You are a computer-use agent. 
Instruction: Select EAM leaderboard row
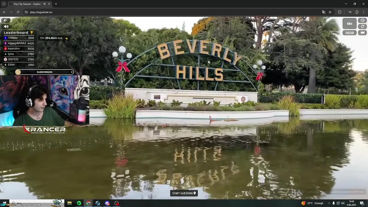coord(19,65)
